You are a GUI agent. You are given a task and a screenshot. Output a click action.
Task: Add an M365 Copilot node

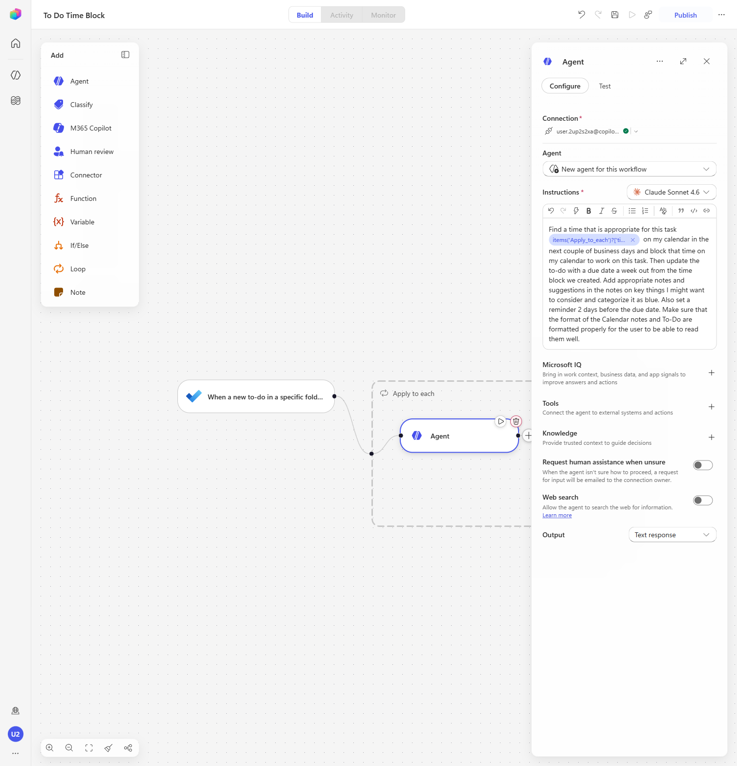pyautogui.click(x=90, y=128)
